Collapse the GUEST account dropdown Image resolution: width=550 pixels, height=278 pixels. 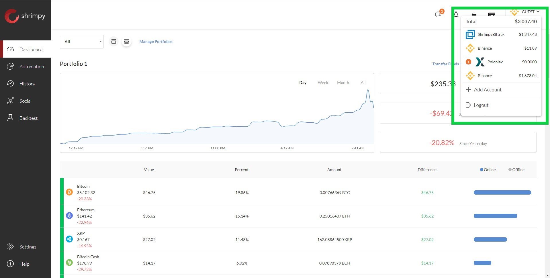pos(531,12)
